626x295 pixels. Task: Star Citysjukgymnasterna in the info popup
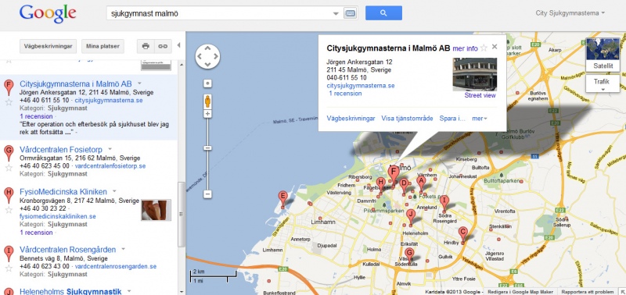click(484, 48)
